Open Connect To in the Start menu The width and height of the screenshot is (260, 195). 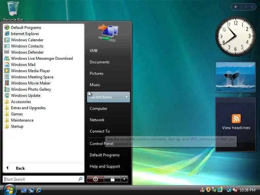tap(100, 131)
